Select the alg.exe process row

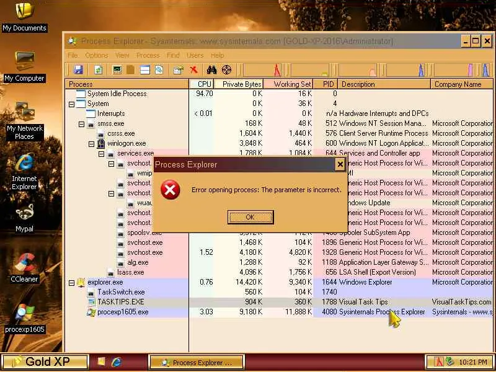click(279, 262)
